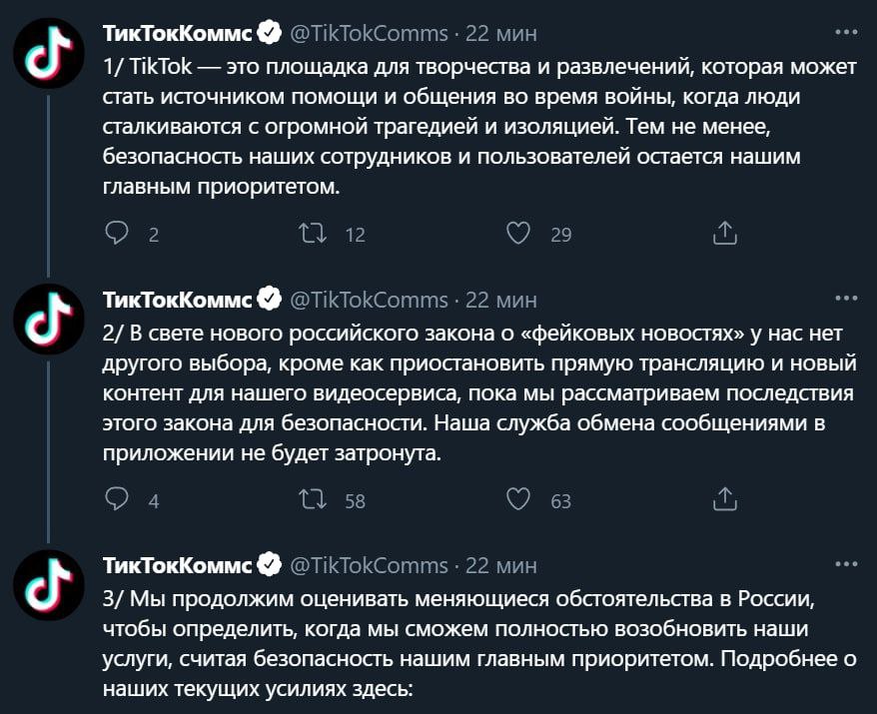This screenshot has height=714, width=877.
Task: Open ТикТокКоммс profile name in first tweet
Action: pos(178,33)
